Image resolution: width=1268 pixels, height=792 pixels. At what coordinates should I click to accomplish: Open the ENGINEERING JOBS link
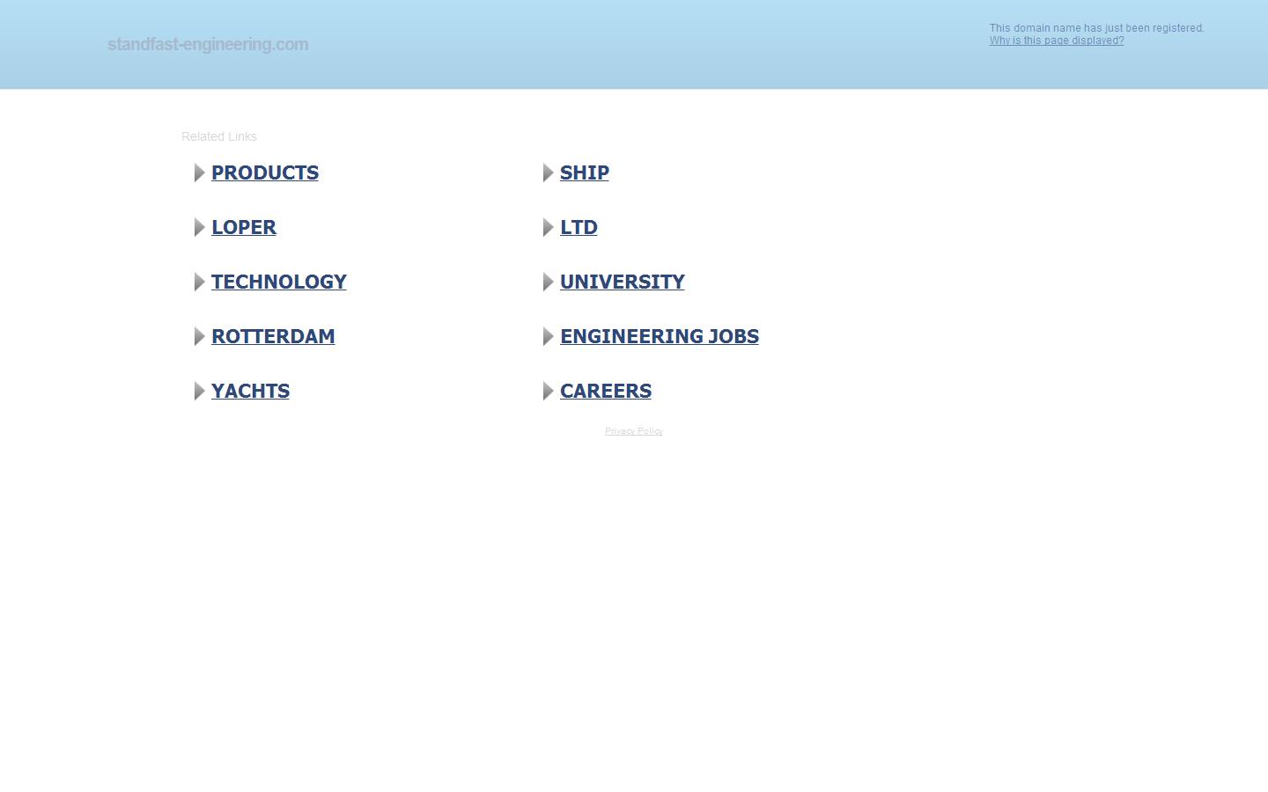click(659, 336)
